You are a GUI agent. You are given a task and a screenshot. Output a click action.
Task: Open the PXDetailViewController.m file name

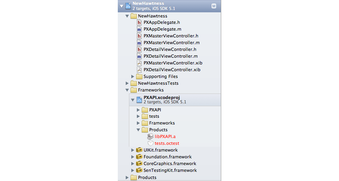click(x=171, y=56)
